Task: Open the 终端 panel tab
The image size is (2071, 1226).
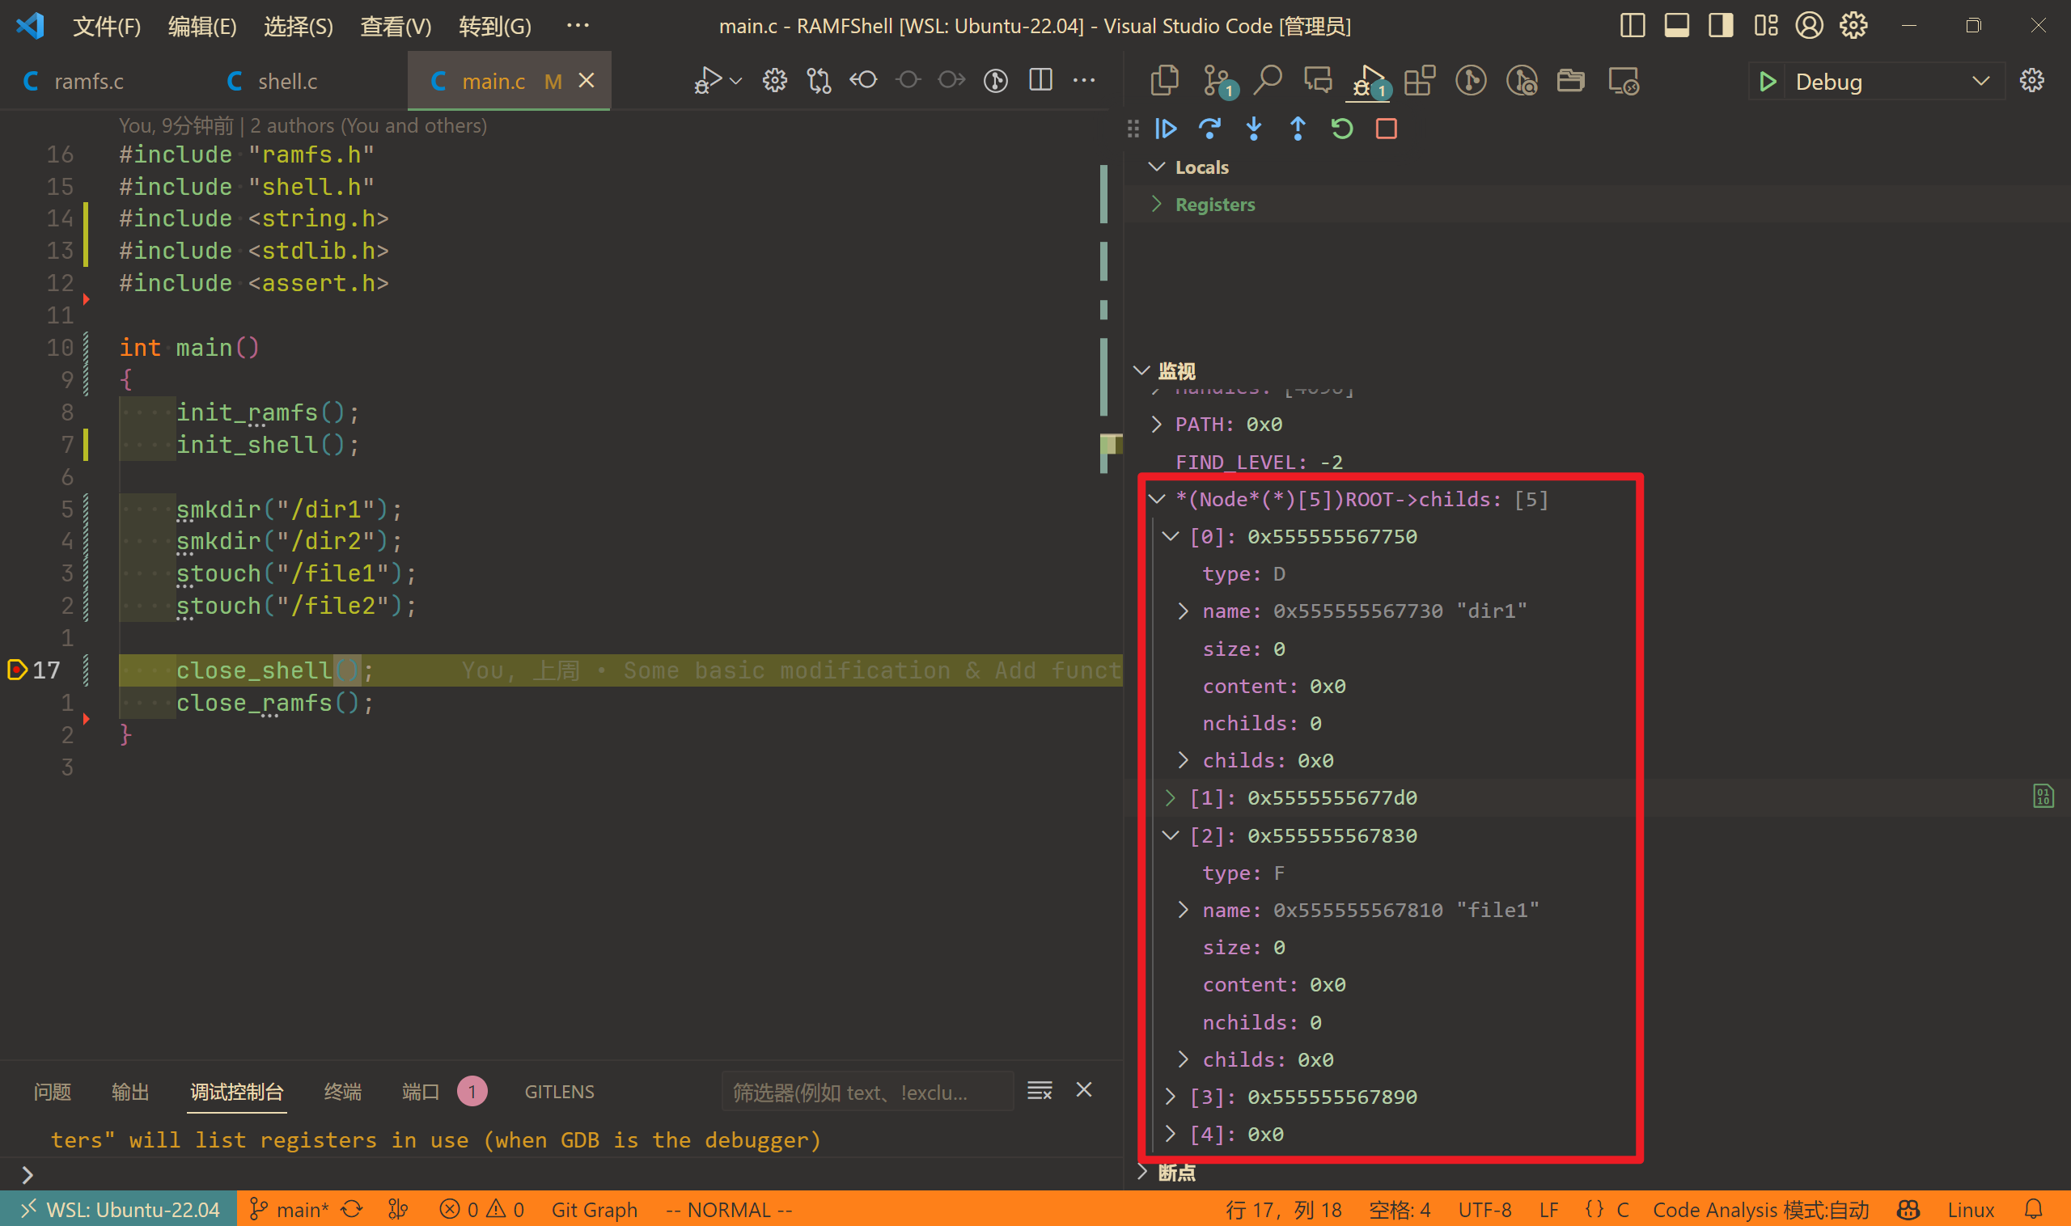Action: coord(342,1091)
